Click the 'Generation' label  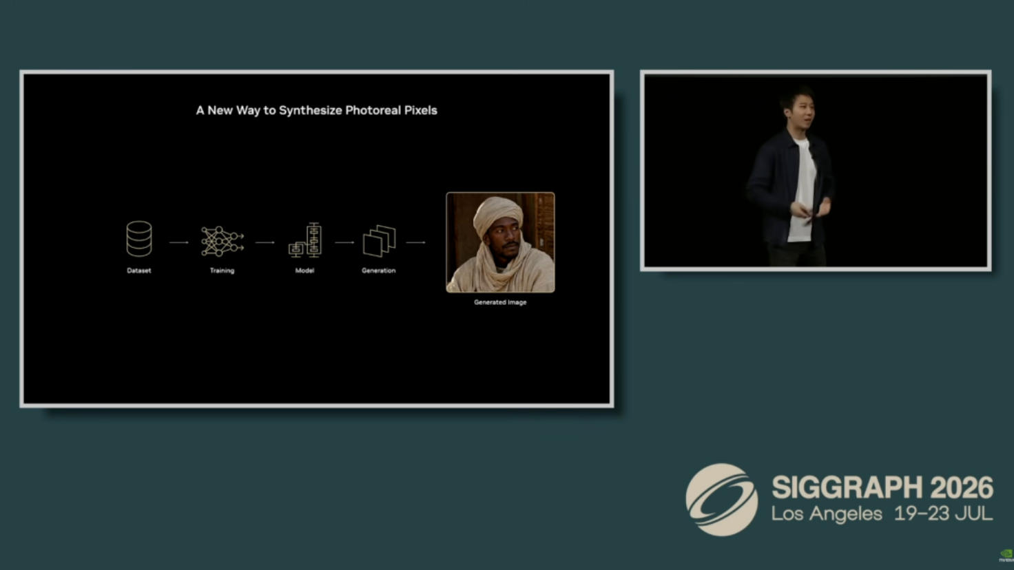[x=379, y=271]
